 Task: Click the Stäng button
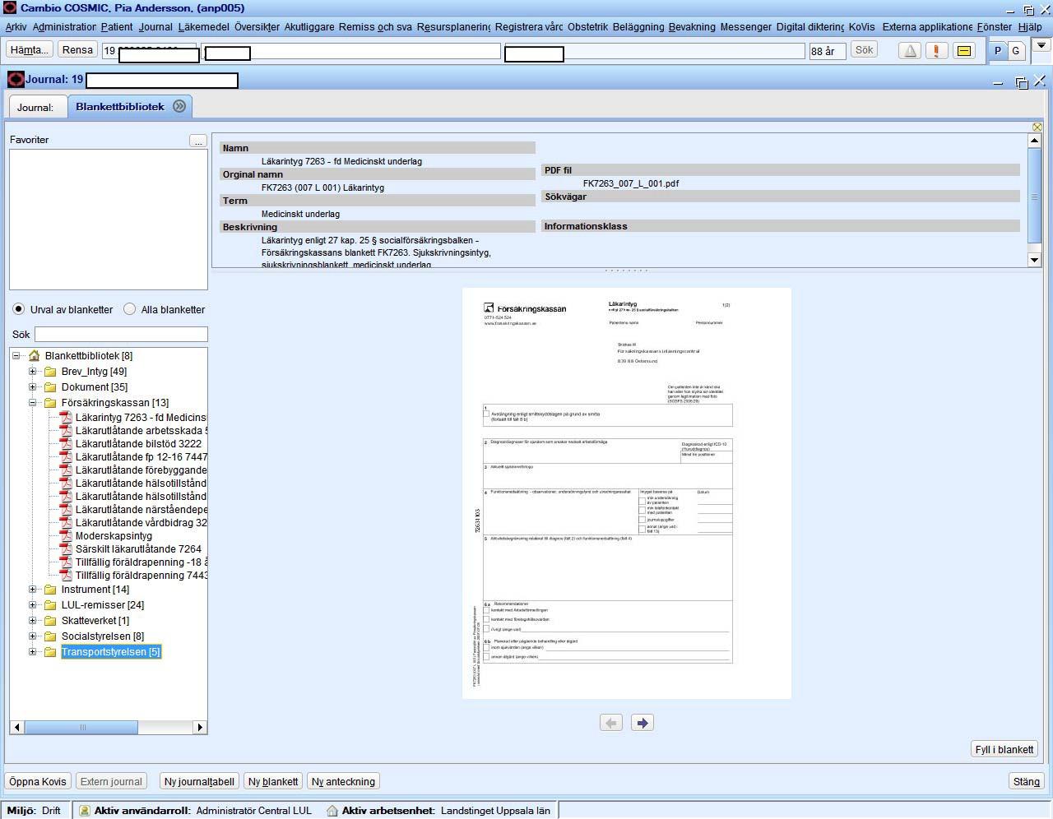pyautogui.click(x=1026, y=781)
